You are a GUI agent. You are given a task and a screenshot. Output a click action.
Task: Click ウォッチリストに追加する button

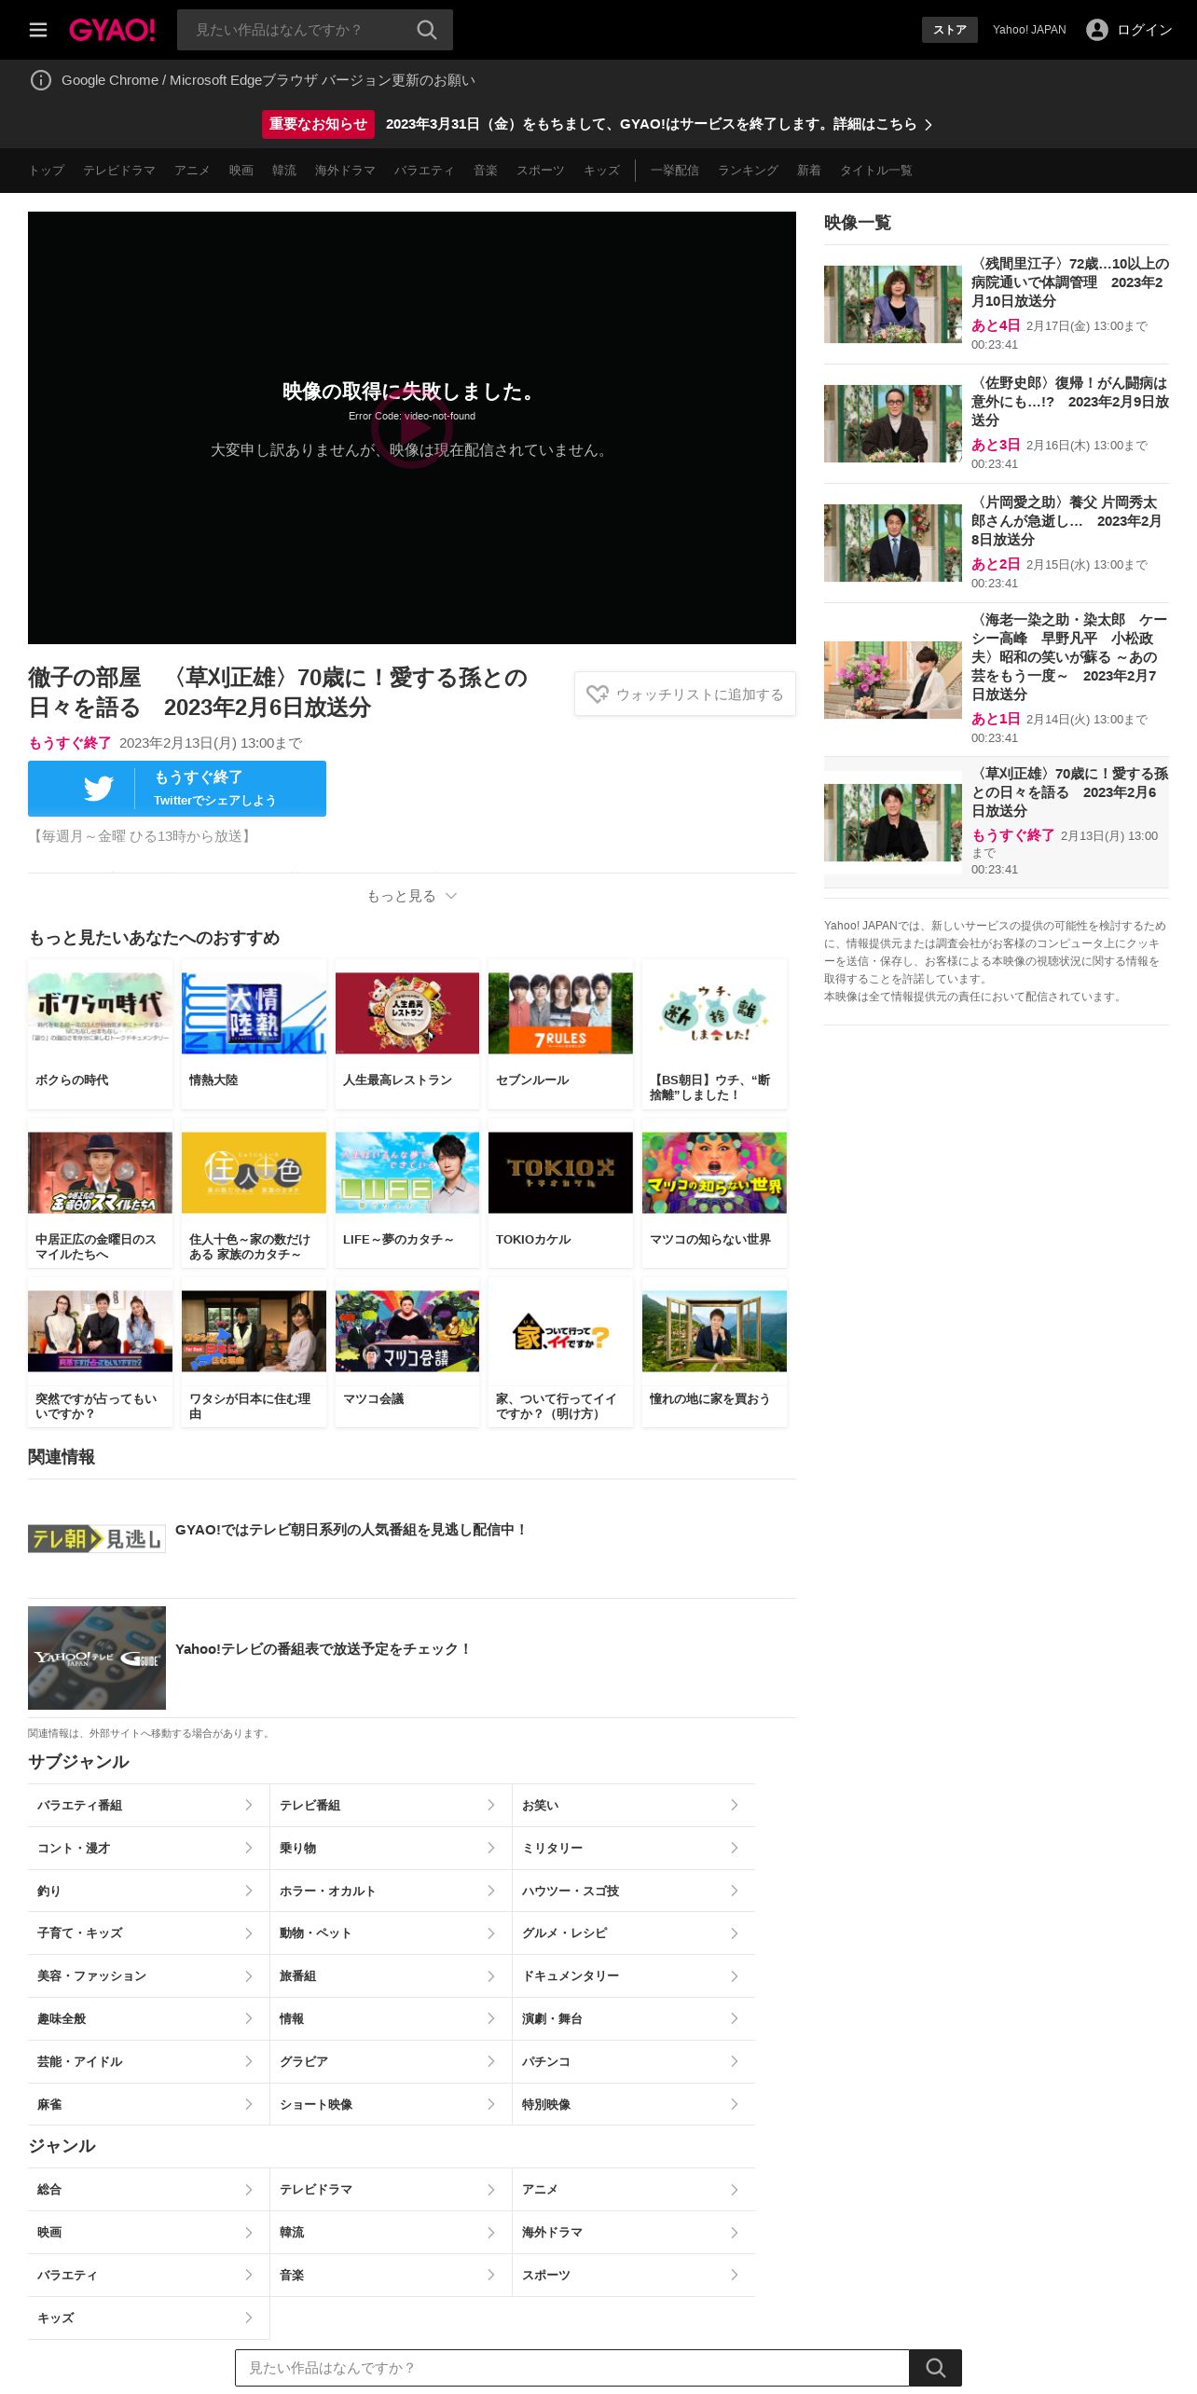685,695
